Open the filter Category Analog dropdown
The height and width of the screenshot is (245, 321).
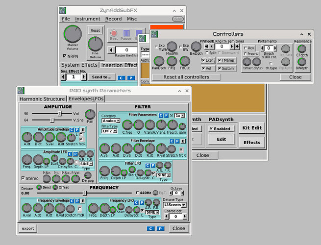[111, 121]
